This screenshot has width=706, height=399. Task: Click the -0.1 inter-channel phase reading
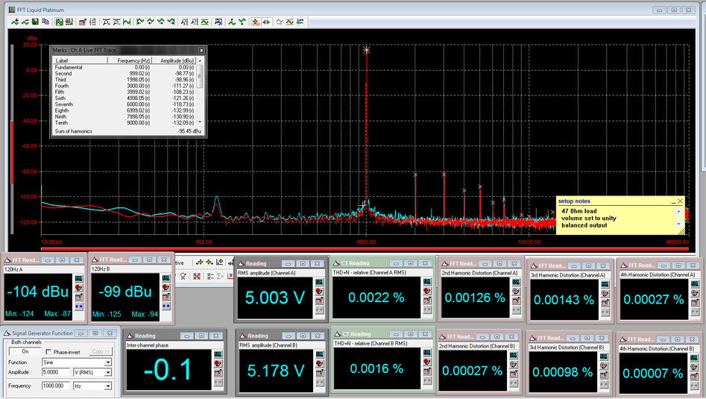pos(168,370)
